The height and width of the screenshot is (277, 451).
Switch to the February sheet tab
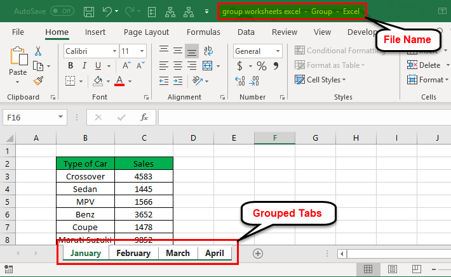pyautogui.click(x=133, y=253)
